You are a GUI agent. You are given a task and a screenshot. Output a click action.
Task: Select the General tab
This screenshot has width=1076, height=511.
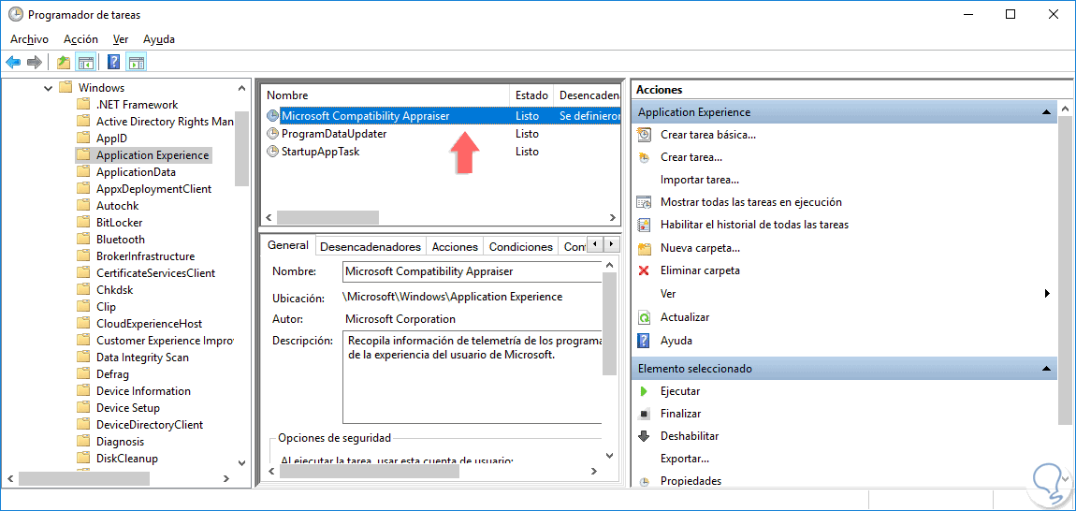coord(287,245)
